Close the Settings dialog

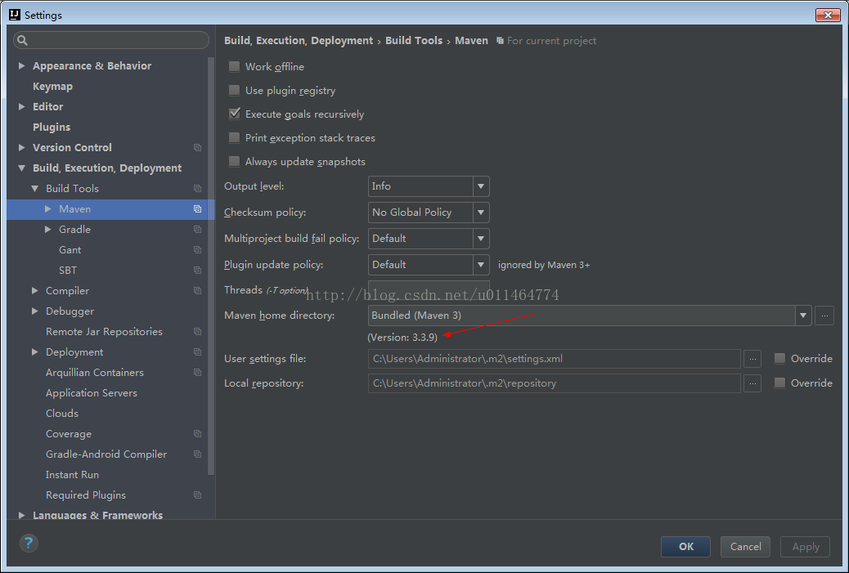(828, 15)
